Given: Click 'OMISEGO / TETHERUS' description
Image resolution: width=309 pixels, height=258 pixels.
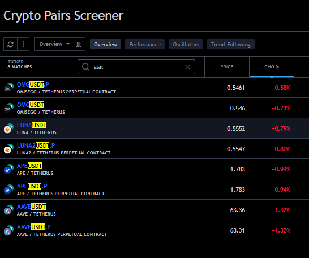Looking at the screenshot, I should coord(41,112).
